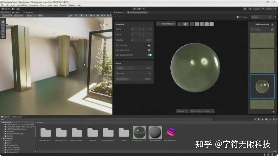Disable the Use Displacement toggle
278x156 pixels.
click(150, 55)
